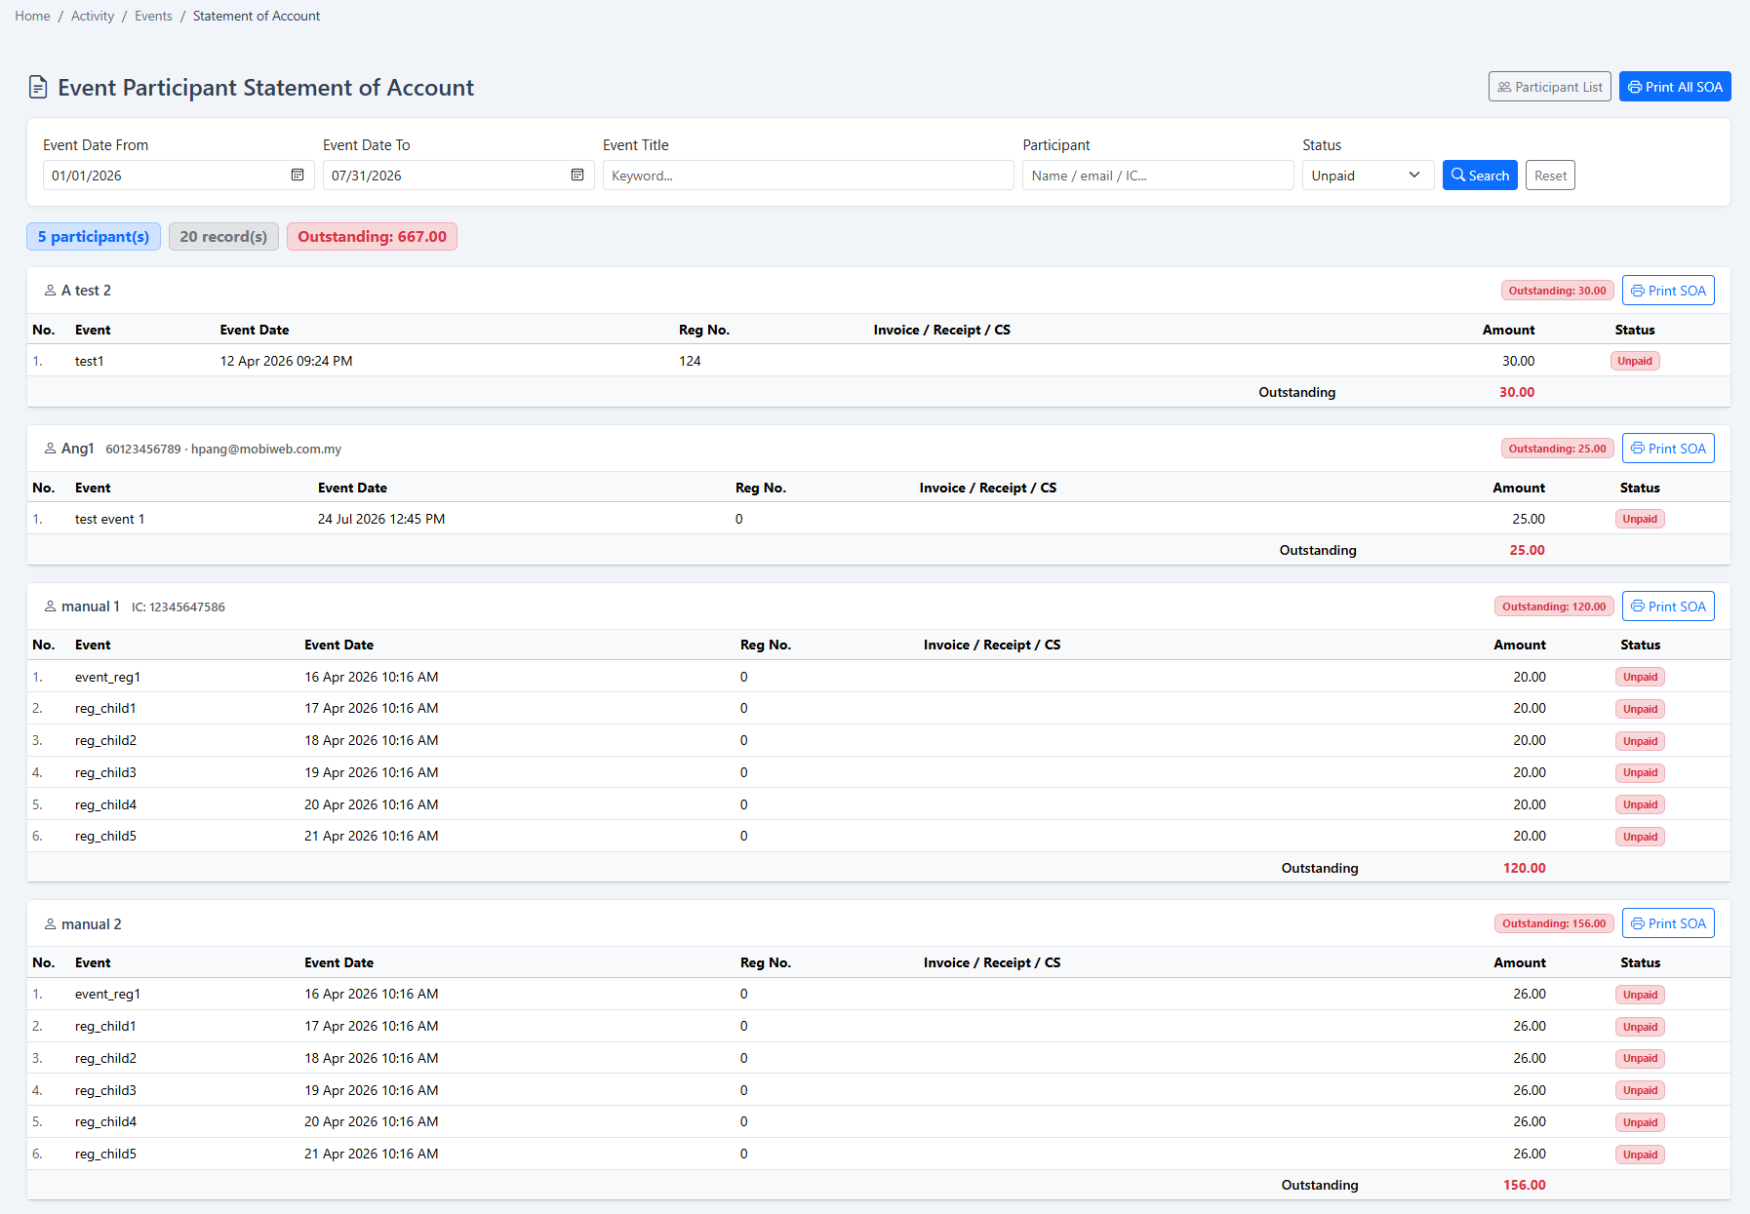Click person icon next to A test 2
Image resolution: width=1750 pixels, height=1214 pixels.
click(50, 291)
